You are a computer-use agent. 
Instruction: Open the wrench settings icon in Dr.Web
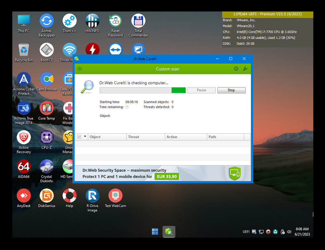(x=245, y=69)
